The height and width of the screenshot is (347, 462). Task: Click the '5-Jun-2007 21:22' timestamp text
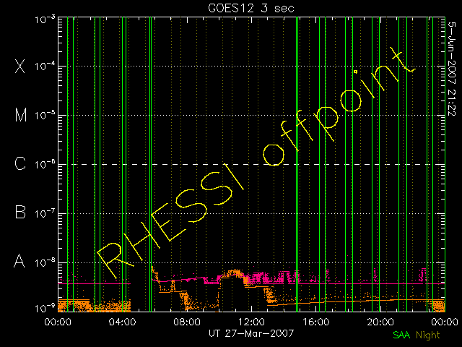coord(452,69)
